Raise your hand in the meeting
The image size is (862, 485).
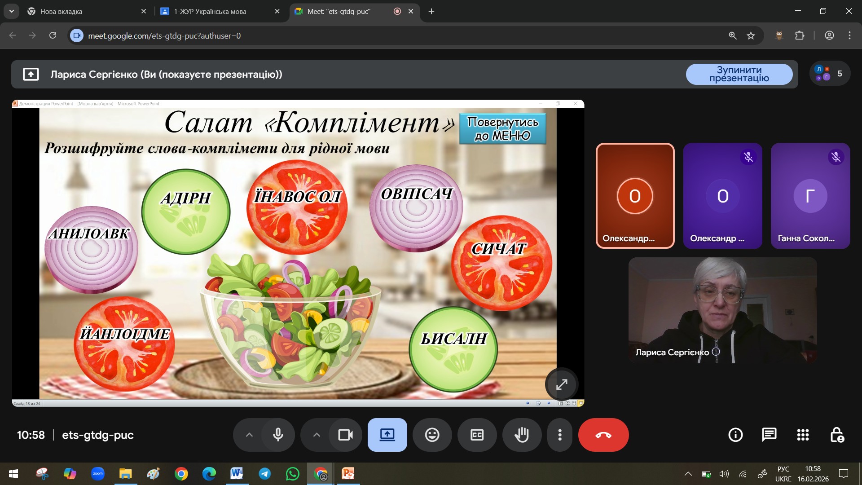(x=522, y=435)
